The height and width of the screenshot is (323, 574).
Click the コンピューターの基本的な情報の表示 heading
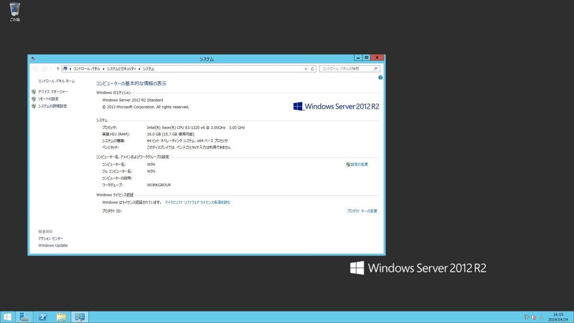131,83
